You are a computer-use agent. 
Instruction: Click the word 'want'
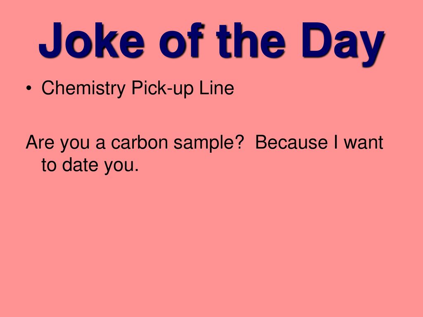(x=364, y=142)
